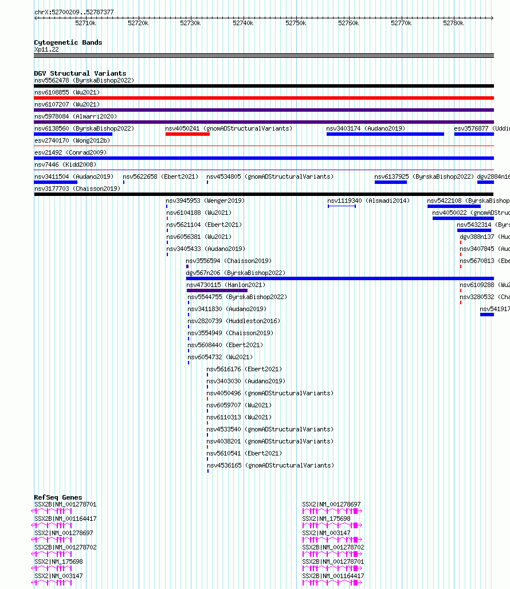Image resolution: width=510 pixels, height=589 pixels.
Task: Click the blue bar for esv21492 (Conrad2009)
Action: pyautogui.click(x=264, y=158)
